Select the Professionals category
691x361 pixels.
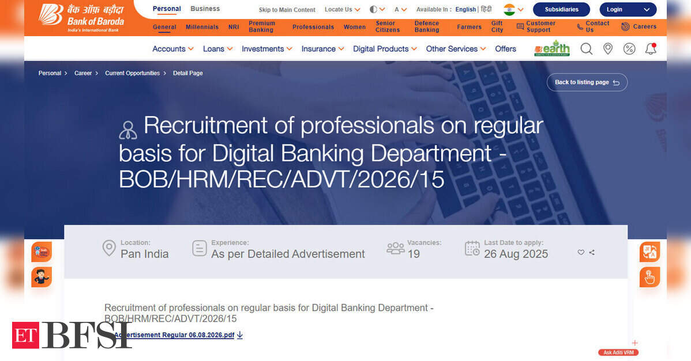coord(313,27)
